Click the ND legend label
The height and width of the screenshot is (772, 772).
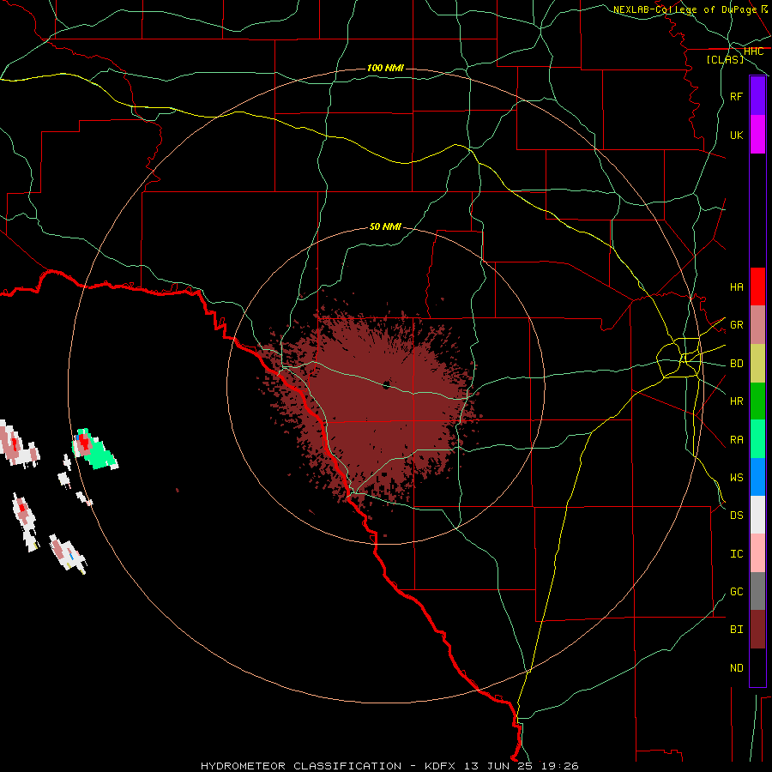(x=736, y=668)
